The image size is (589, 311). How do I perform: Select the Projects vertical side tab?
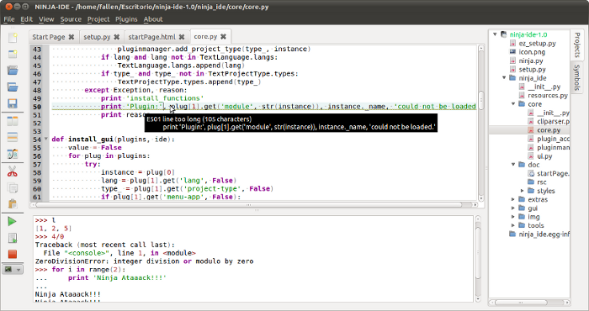(577, 45)
